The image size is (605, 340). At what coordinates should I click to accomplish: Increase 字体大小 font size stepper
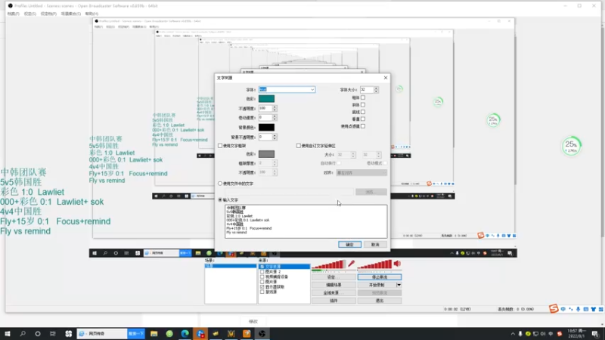click(376, 88)
